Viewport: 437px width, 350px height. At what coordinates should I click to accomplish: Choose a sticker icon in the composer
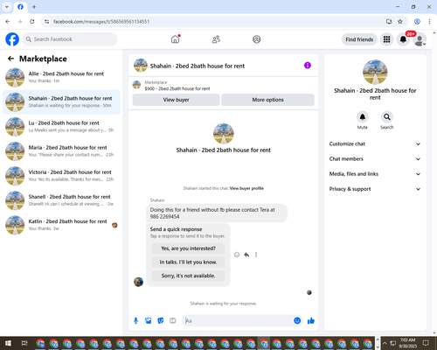pyautogui.click(x=161, y=321)
